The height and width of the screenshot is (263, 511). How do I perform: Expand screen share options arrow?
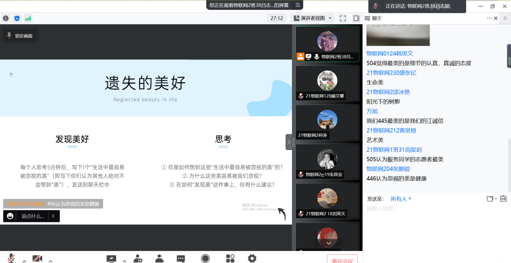[x=124, y=261]
